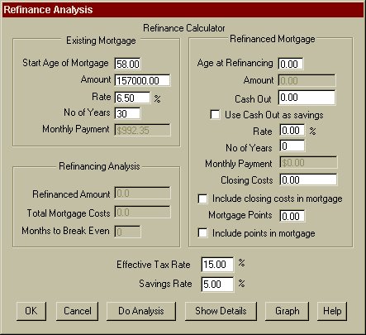Click the OK button
366x335 pixels.
[31, 311]
